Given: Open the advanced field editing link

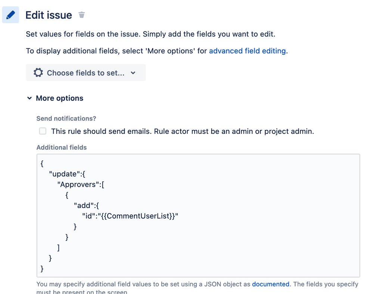Looking at the screenshot, I should tap(248, 51).
